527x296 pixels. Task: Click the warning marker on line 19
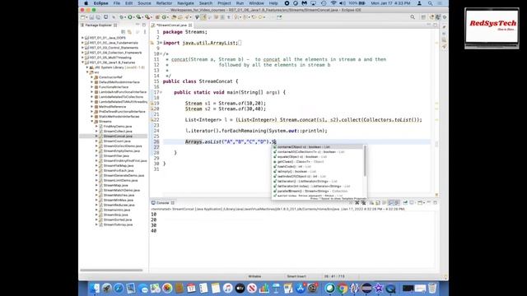[152, 104]
